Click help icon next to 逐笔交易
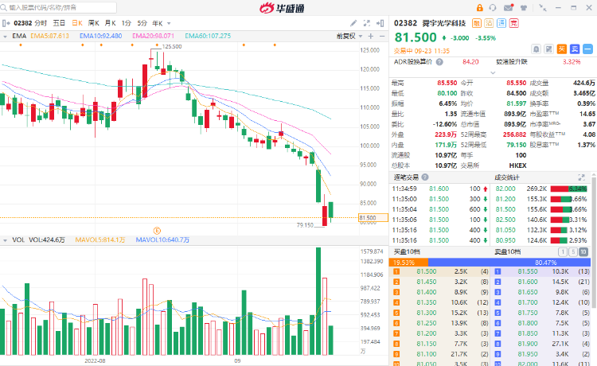 pyautogui.click(x=425, y=177)
